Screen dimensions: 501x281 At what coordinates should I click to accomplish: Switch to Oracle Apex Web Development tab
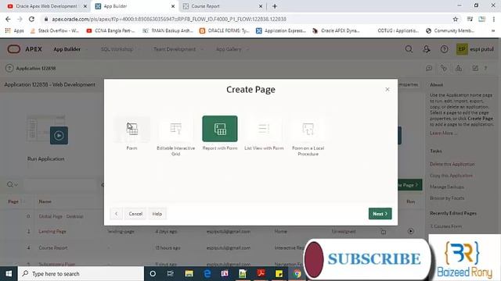pyautogui.click(x=46, y=6)
